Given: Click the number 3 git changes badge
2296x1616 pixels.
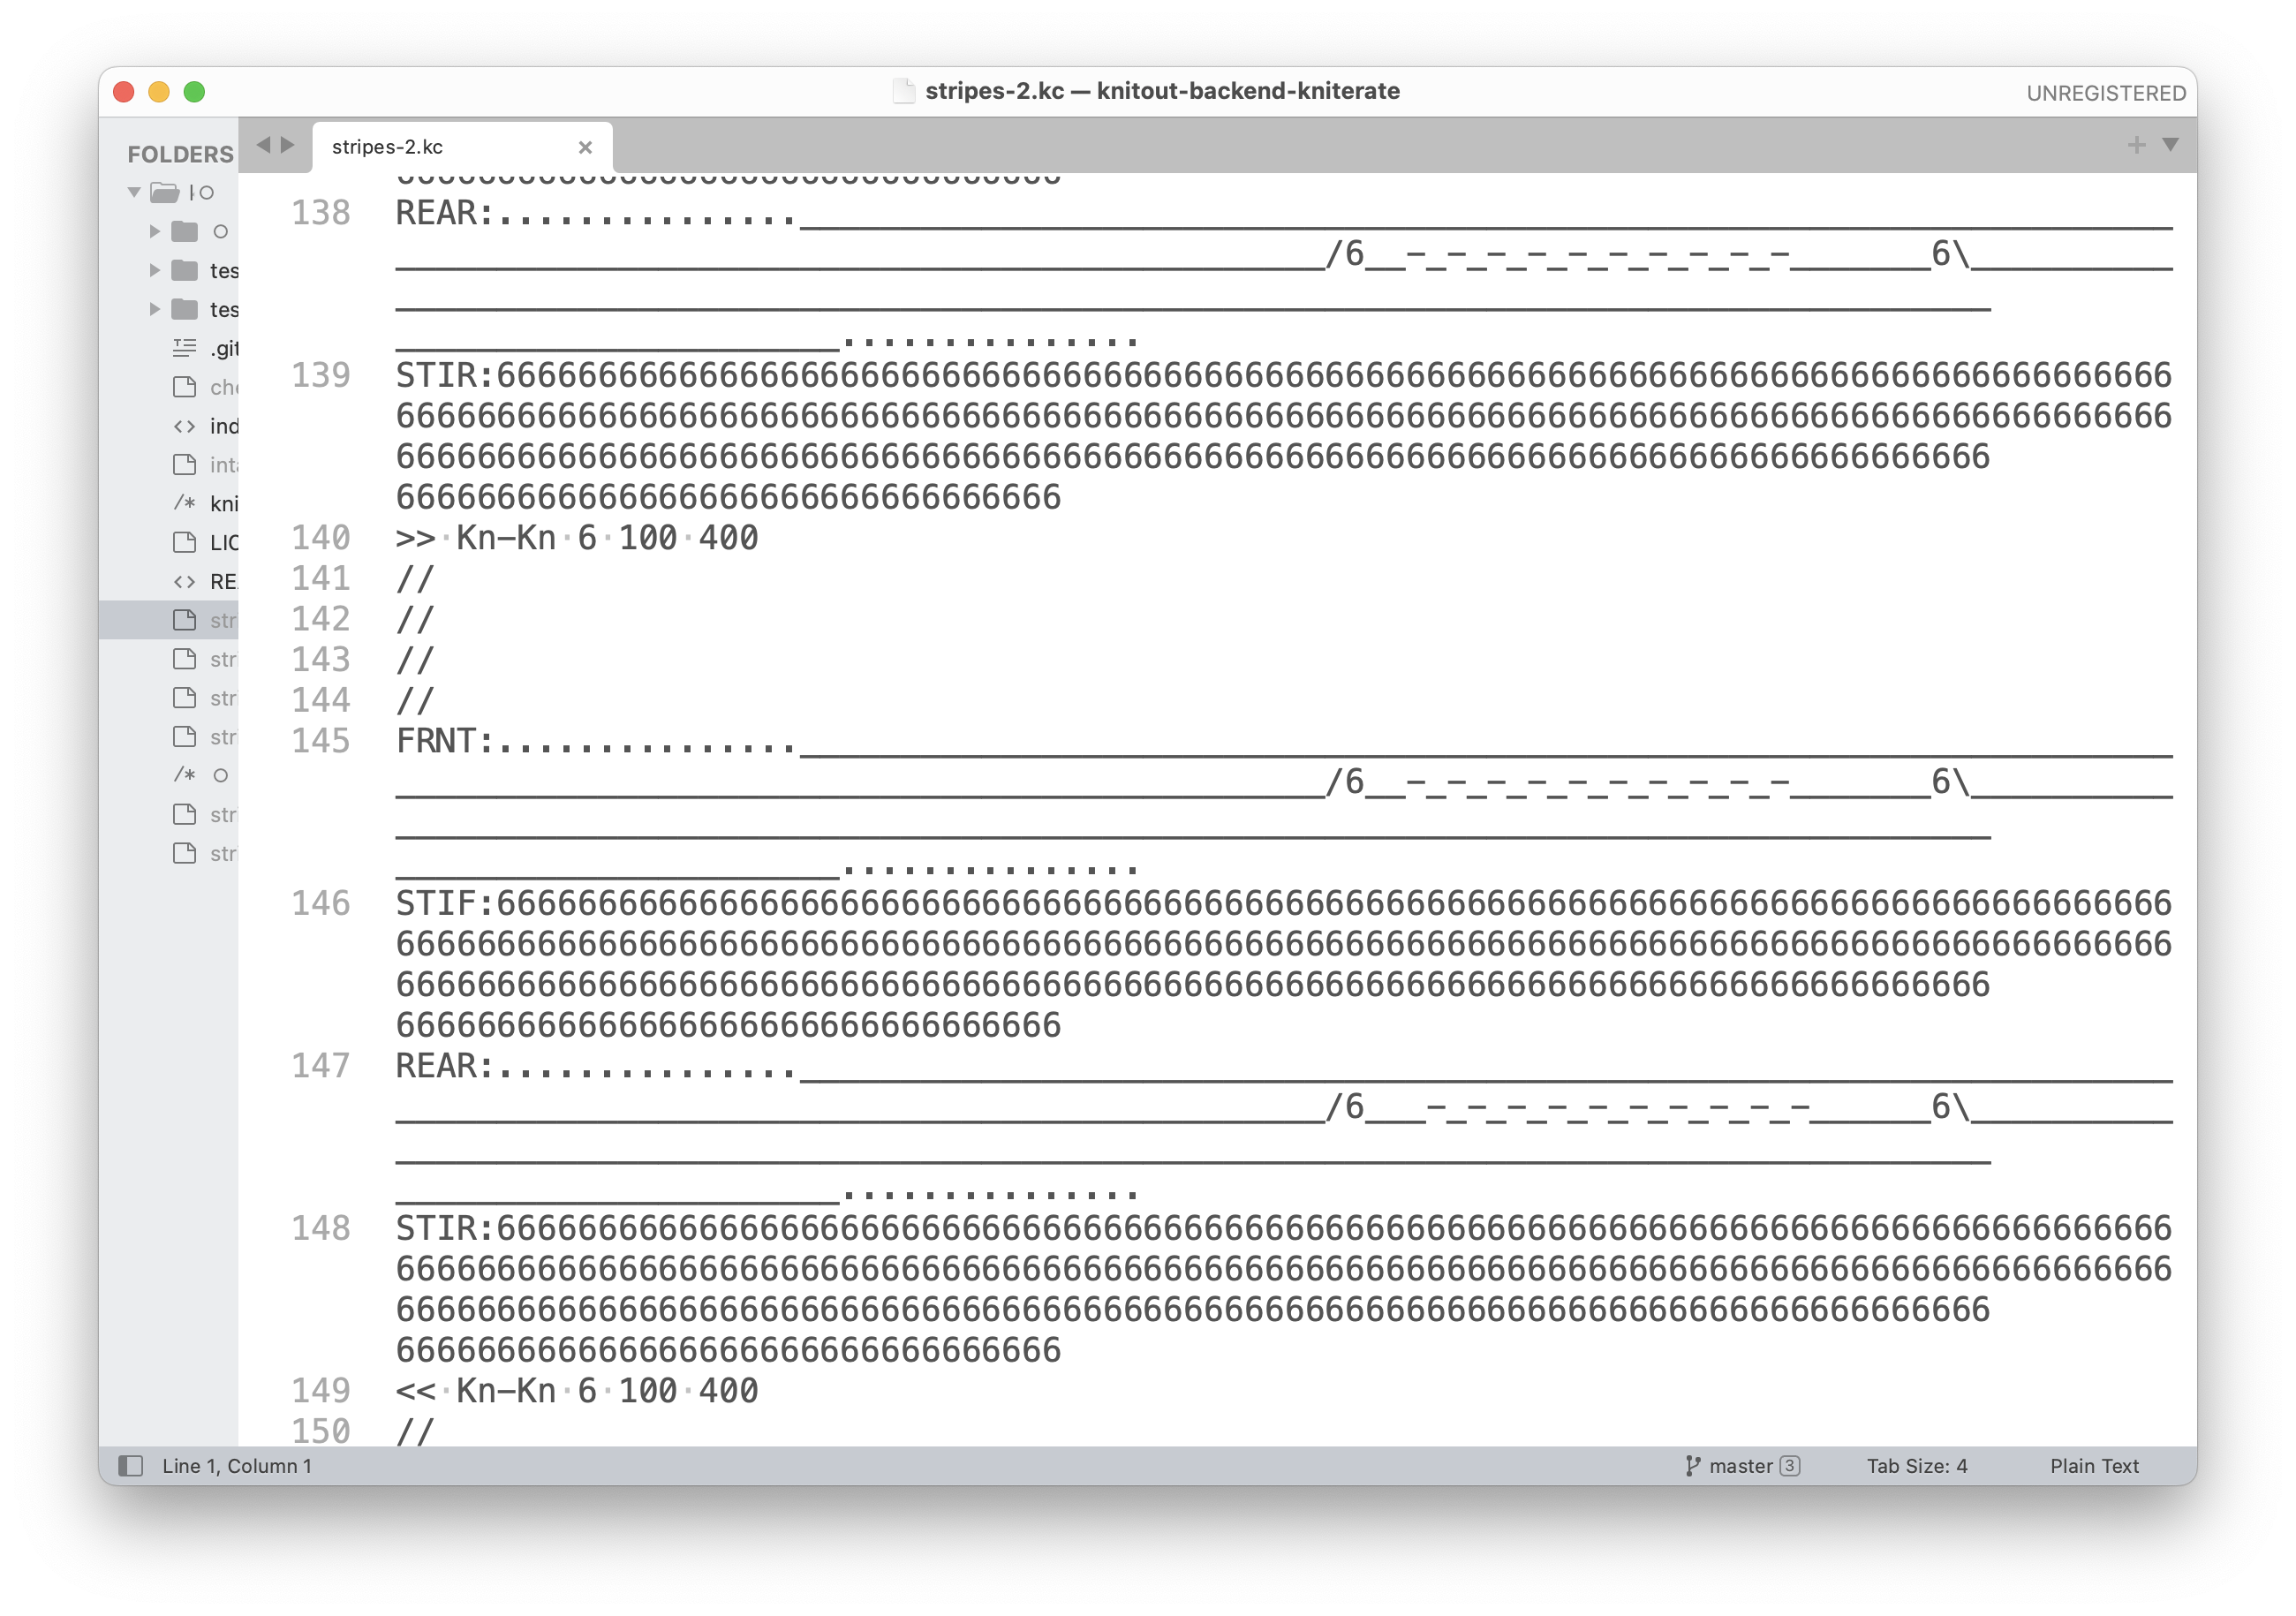Looking at the screenshot, I should [1790, 1465].
